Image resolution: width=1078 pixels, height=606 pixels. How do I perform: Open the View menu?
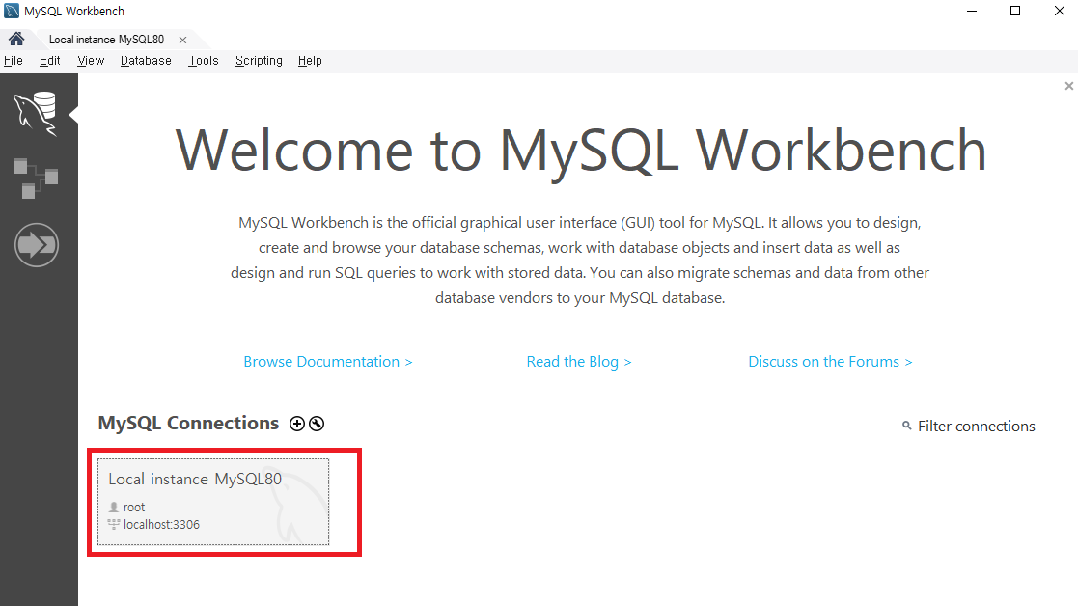(91, 61)
